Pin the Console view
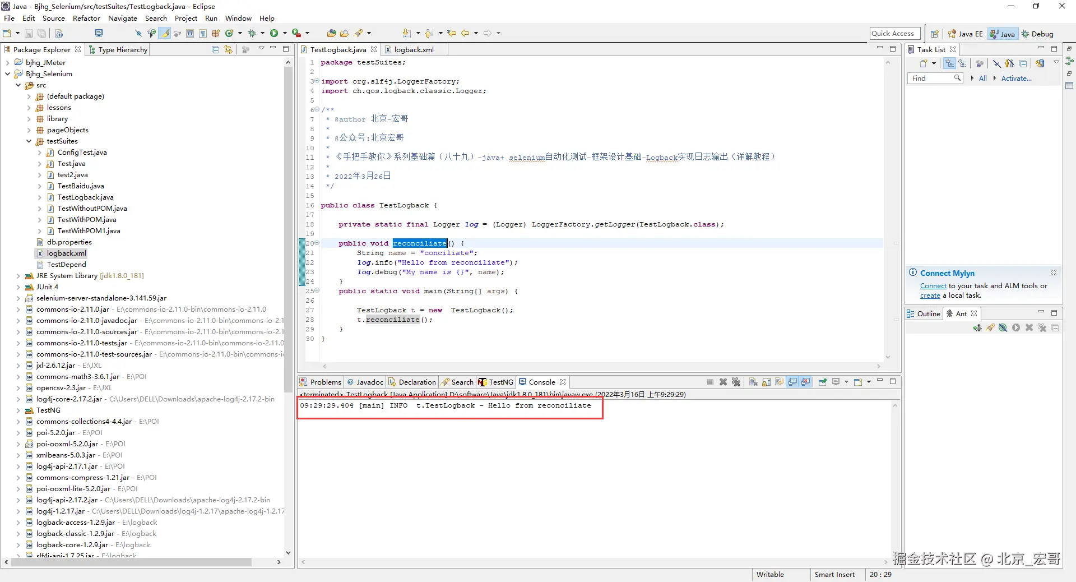This screenshot has height=582, width=1076. 822,382
